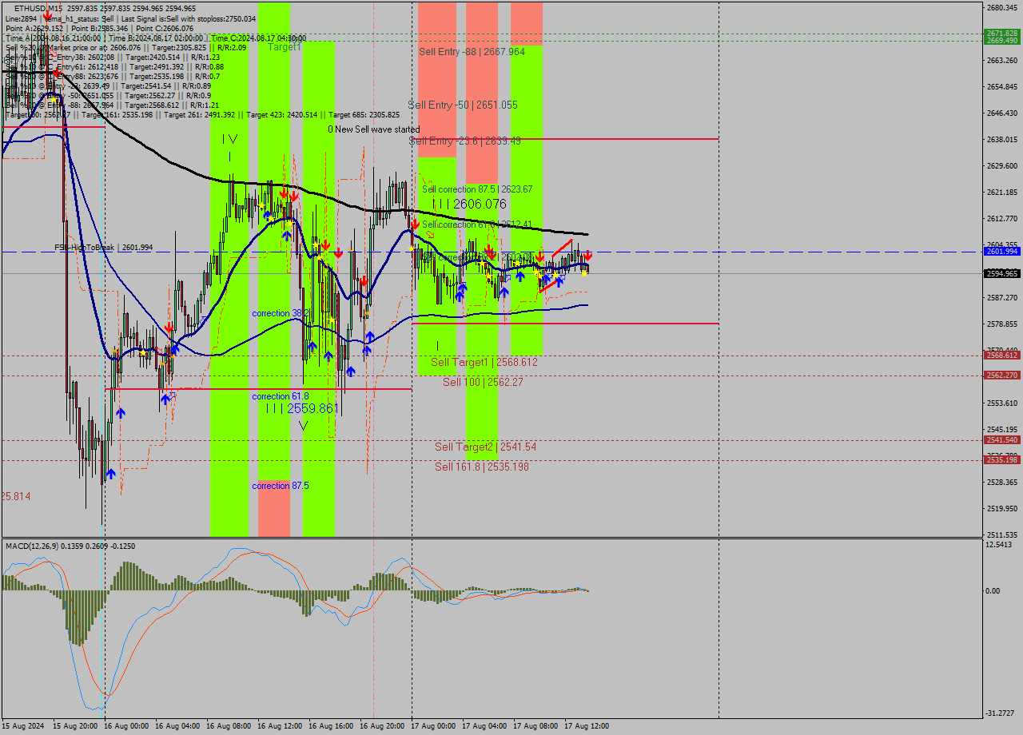Click the '16 Aug 12:00' time axis label
The width and height of the screenshot is (1023, 735).
click(279, 726)
